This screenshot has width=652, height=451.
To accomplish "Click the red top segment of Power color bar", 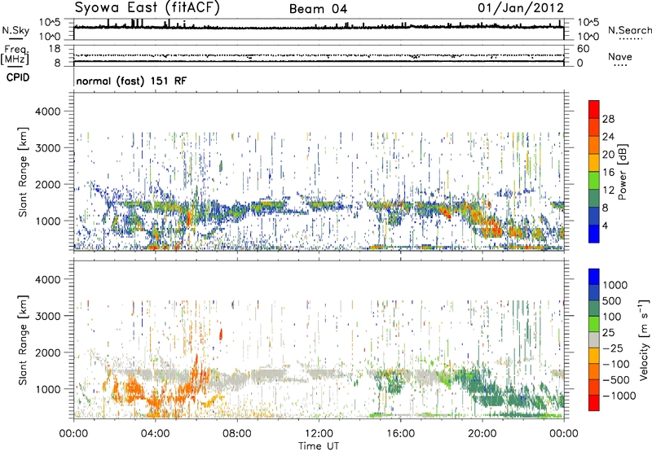I will [x=594, y=109].
